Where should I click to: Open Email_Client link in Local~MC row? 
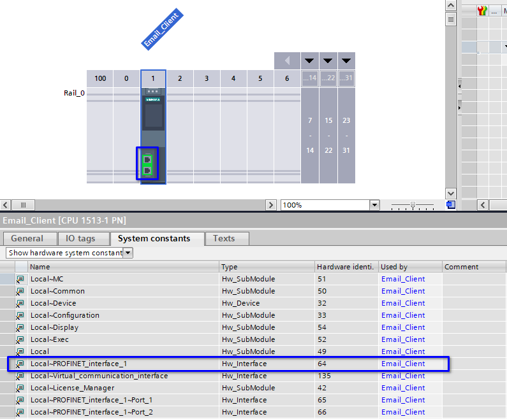click(x=403, y=279)
